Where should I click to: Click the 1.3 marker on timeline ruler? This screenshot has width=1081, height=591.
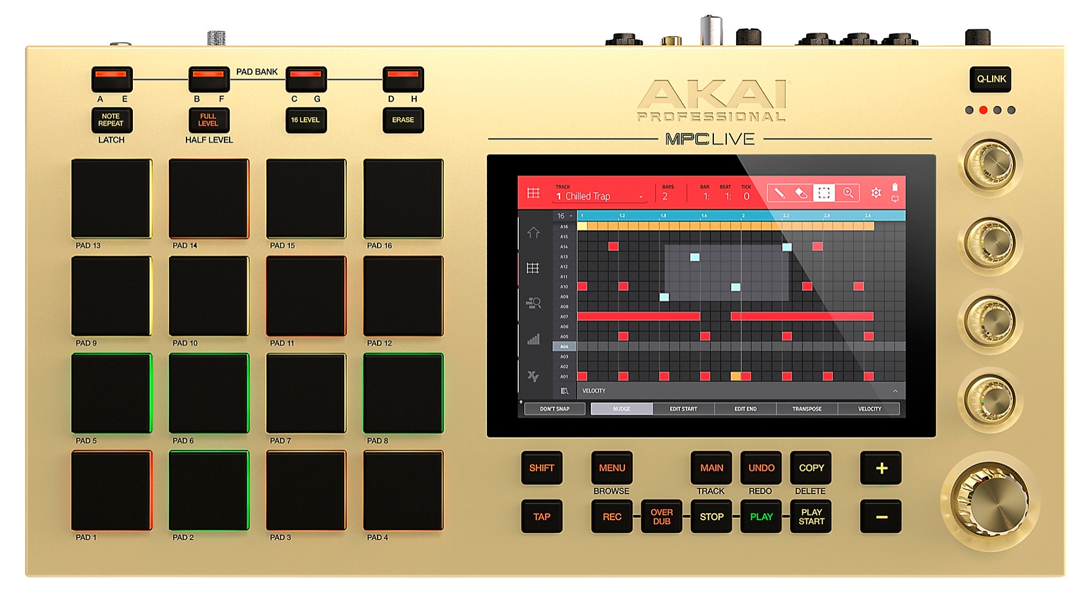click(x=664, y=216)
